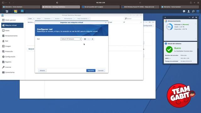The width and height of the screenshot is (201, 113).
Task: Open a new Safari tab with plus
Action: pos(194,3)
